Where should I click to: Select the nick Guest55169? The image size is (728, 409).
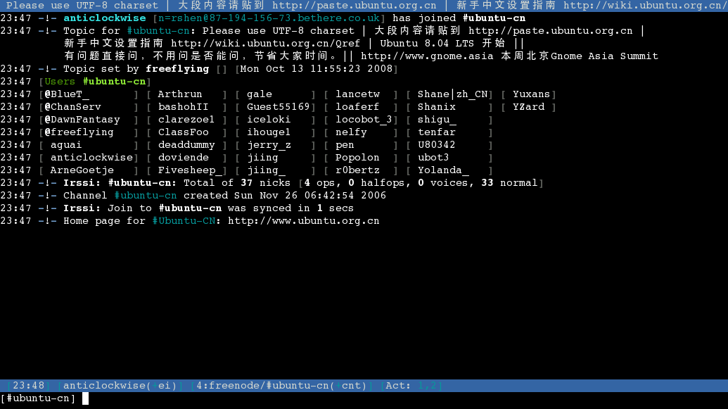pyautogui.click(x=278, y=107)
